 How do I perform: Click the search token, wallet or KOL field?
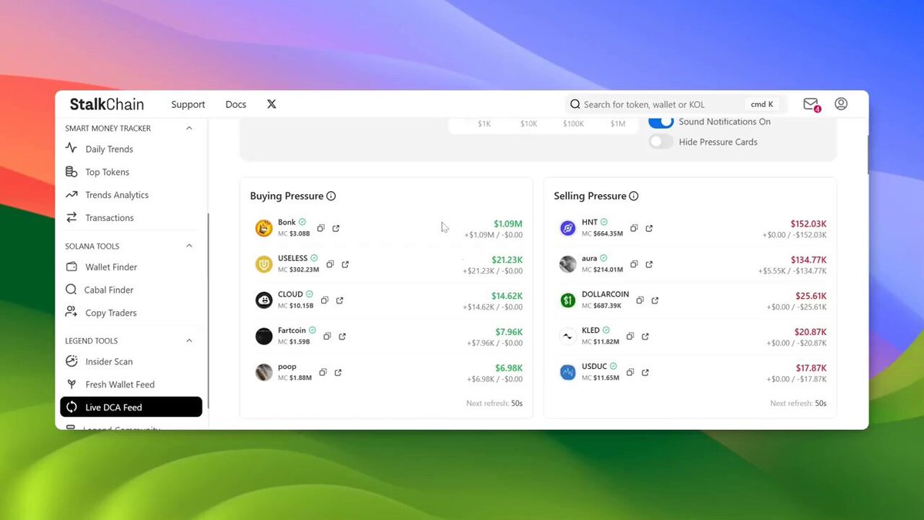click(675, 104)
